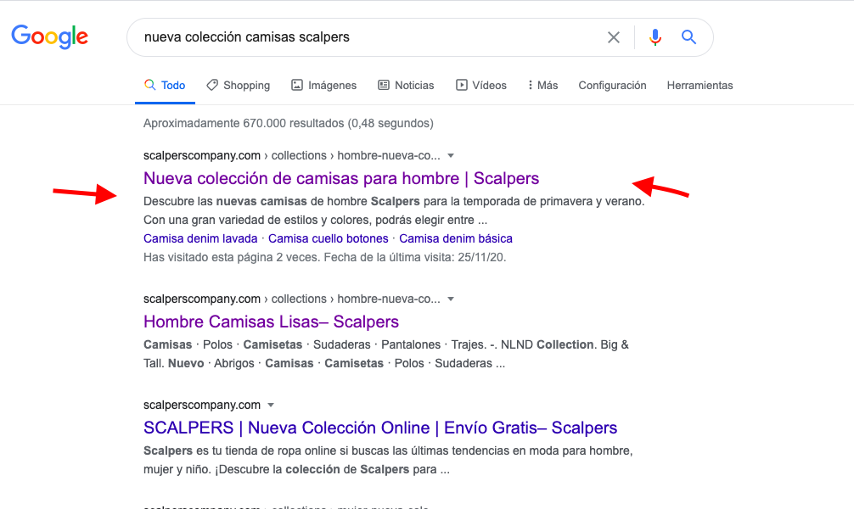Click the Imágenes photo icon
The height and width of the screenshot is (509, 854).
296,85
